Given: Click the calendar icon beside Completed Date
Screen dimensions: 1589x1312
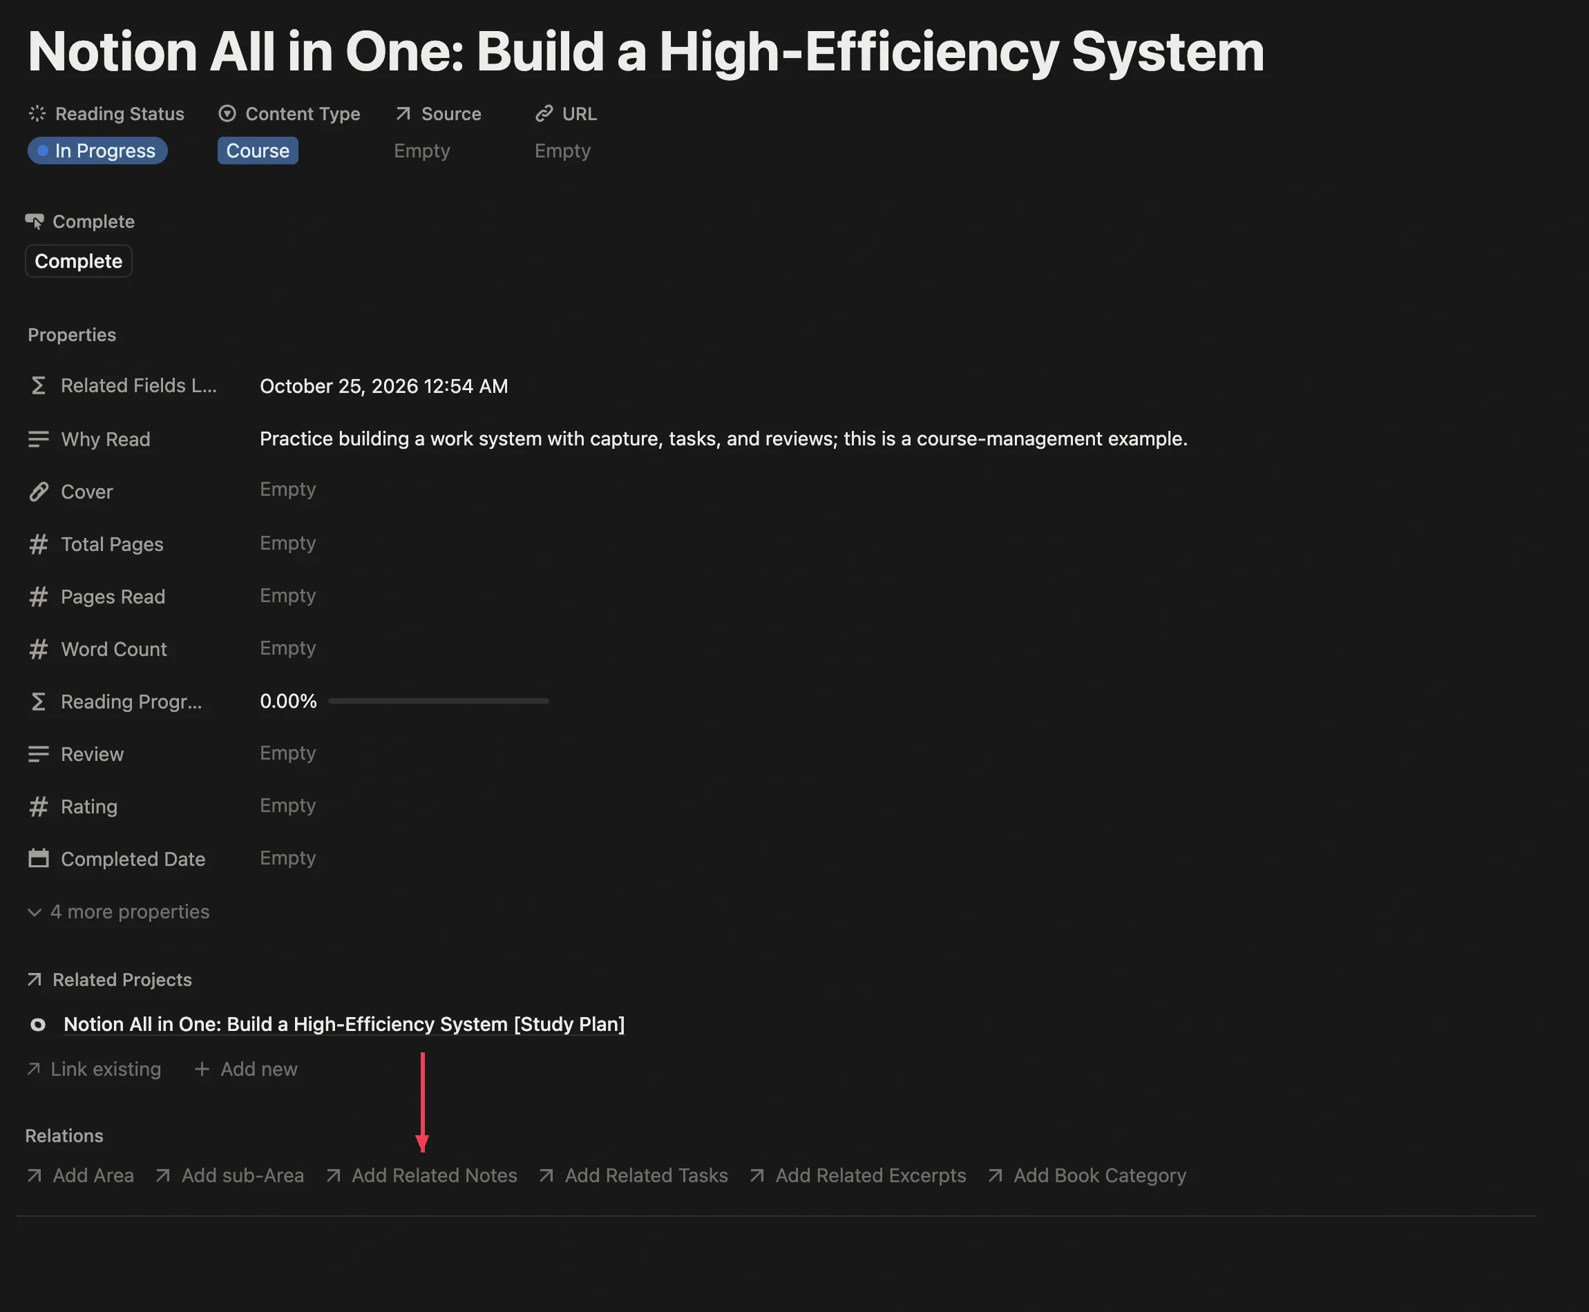Looking at the screenshot, I should tap(39, 858).
